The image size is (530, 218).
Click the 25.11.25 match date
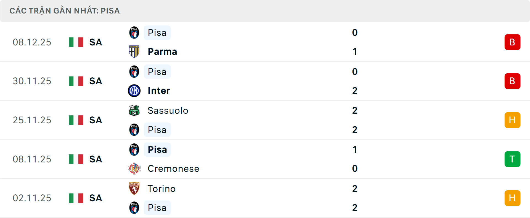click(32, 120)
